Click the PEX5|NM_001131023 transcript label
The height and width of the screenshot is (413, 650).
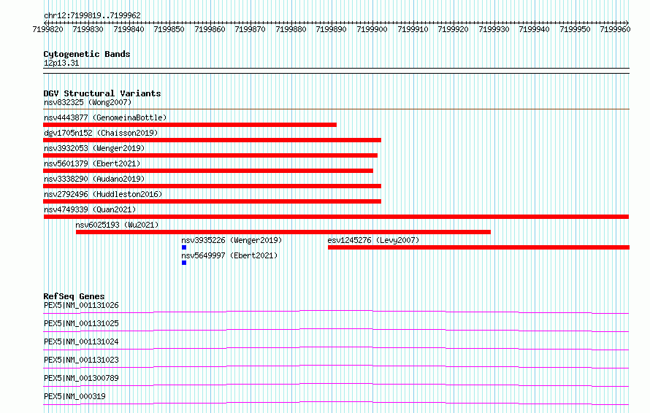(81, 360)
